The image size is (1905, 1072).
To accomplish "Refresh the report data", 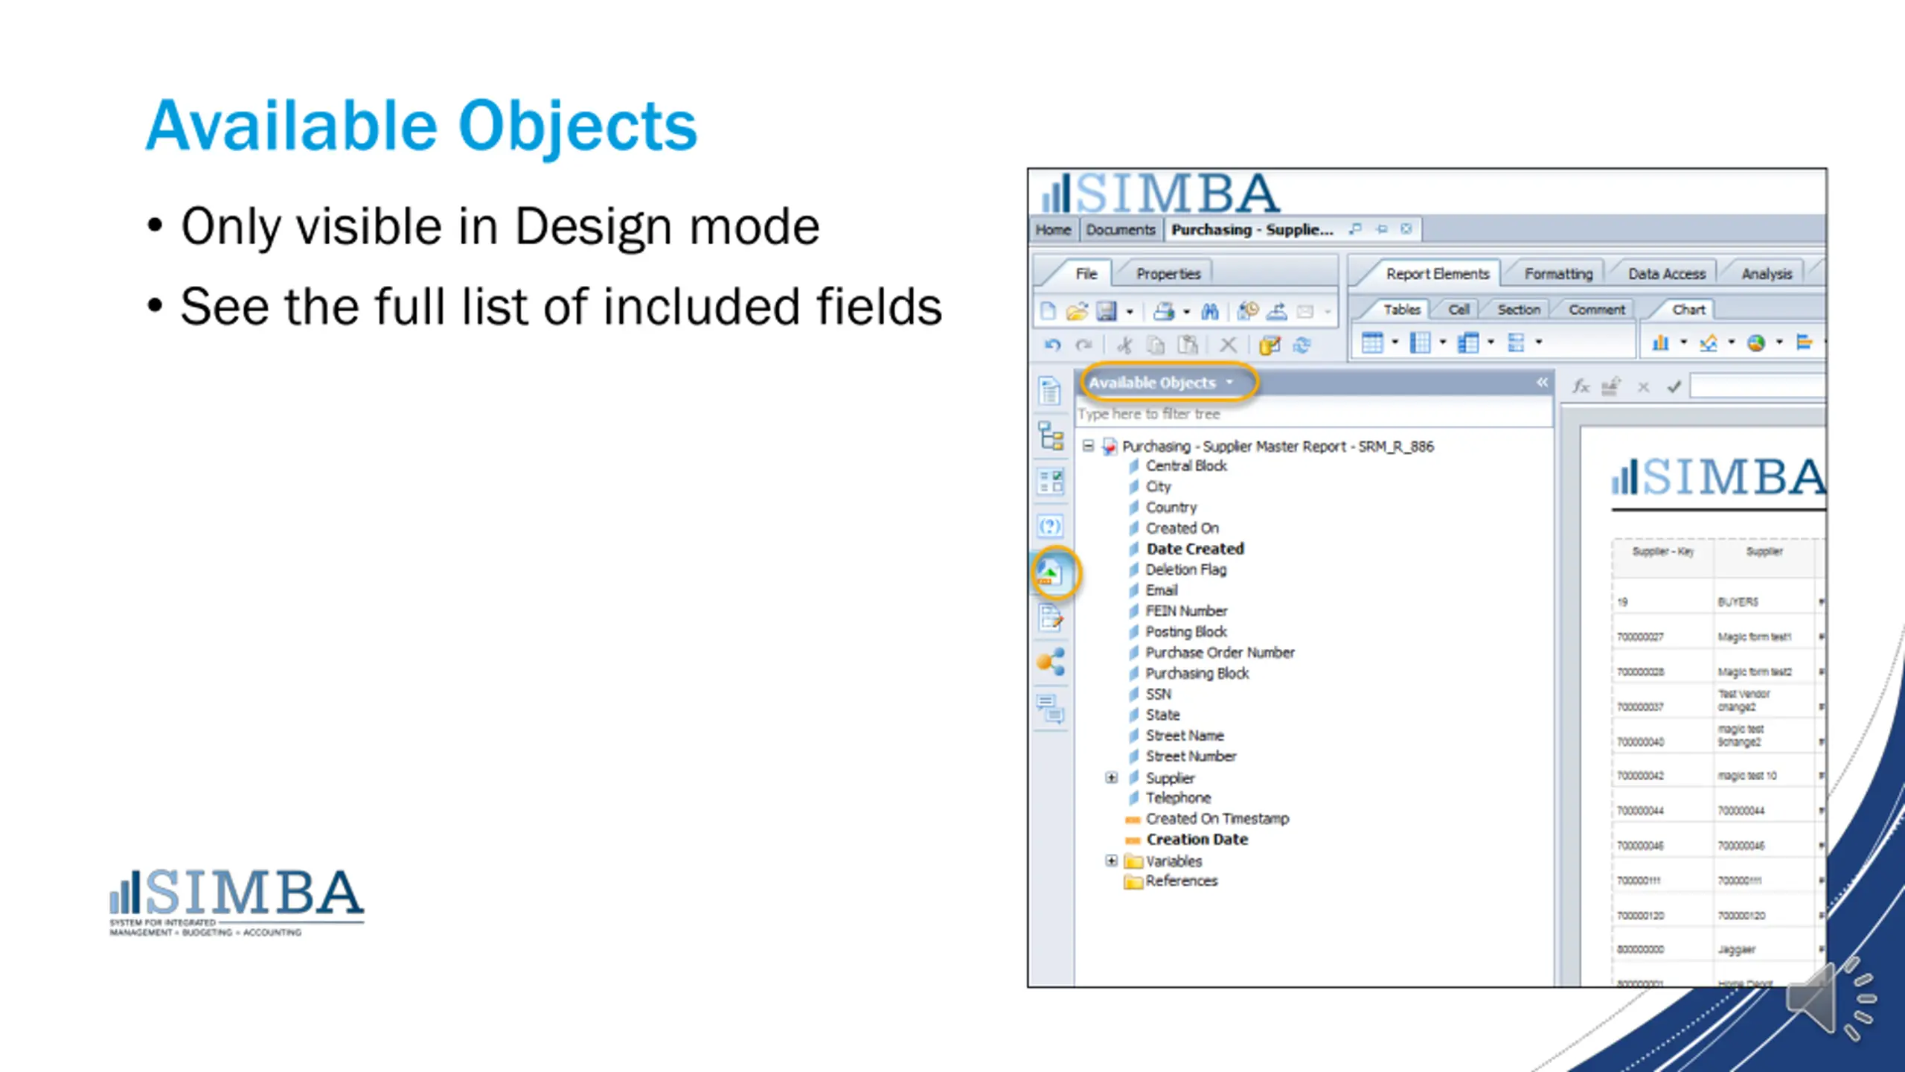I will point(1302,345).
